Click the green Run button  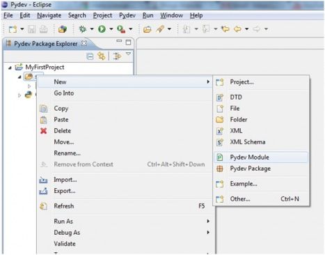[x=102, y=29]
